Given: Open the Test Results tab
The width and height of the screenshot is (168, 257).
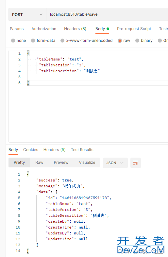Looking at the screenshot, I should tap(82, 150).
